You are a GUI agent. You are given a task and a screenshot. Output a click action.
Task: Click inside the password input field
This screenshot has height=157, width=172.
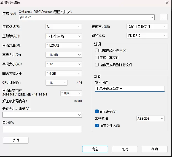(x=130, y=88)
